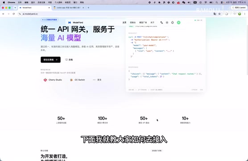Reload the page with the refresh icon

click(x=13, y=14)
